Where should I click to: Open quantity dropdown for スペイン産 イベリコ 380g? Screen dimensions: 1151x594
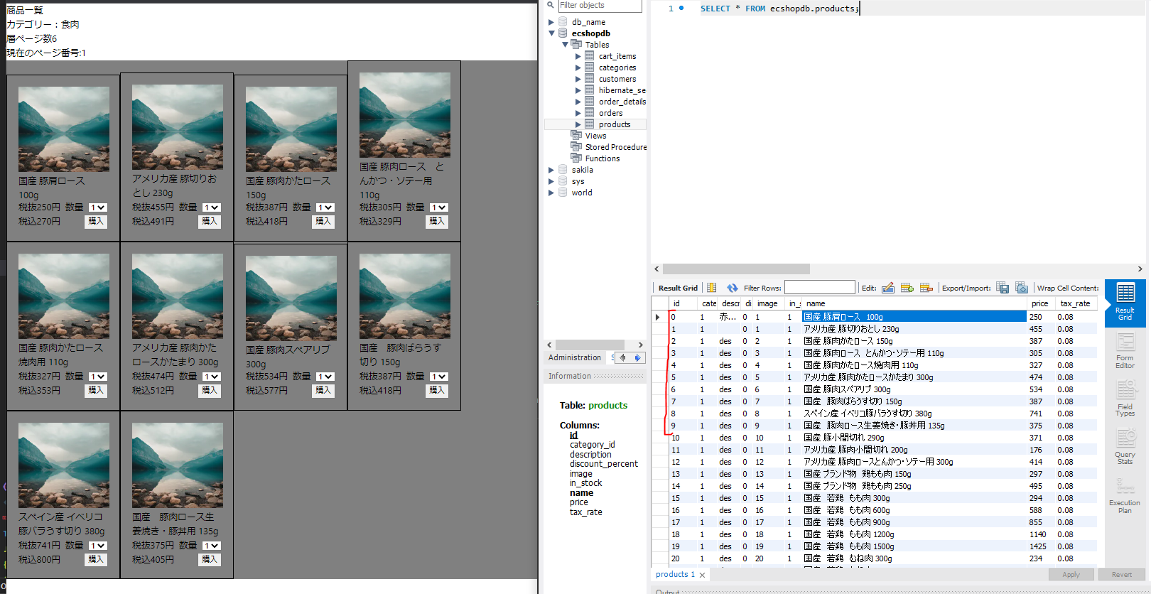pyautogui.click(x=97, y=546)
